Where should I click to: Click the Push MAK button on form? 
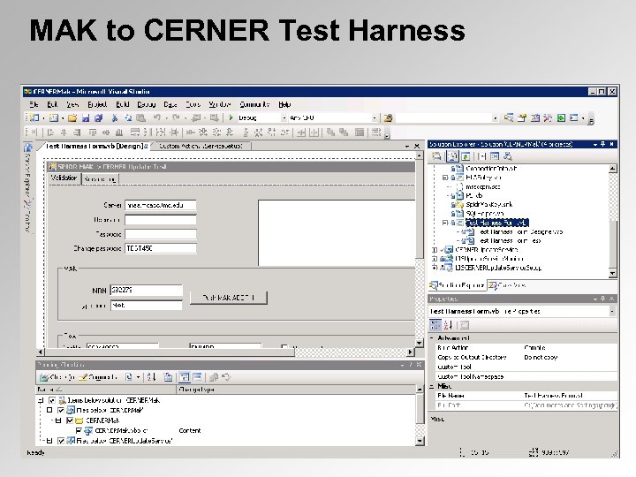click(229, 298)
